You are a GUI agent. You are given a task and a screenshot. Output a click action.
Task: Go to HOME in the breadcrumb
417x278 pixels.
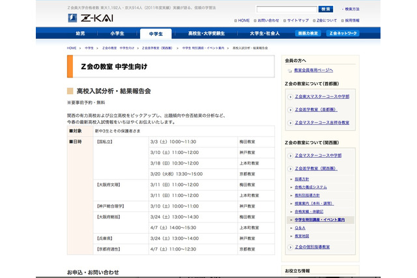coord(72,48)
